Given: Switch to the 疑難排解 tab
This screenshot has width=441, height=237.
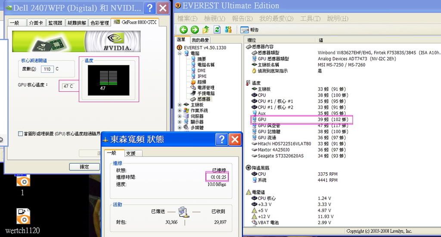Looking at the screenshot, I should pyautogui.click(x=77, y=22).
